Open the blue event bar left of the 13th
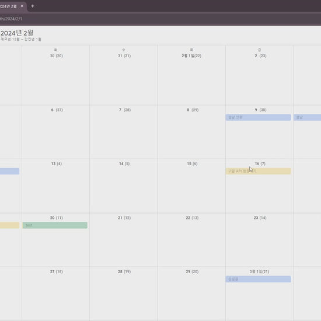This screenshot has height=321, width=321. (x=9, y=171)
